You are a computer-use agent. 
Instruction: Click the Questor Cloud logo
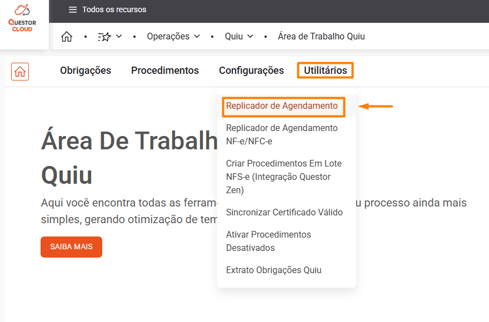(22, 18)
